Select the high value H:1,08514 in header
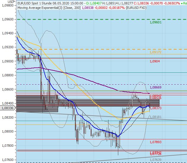This screenshot has width=187, height=163. (110, 3)
